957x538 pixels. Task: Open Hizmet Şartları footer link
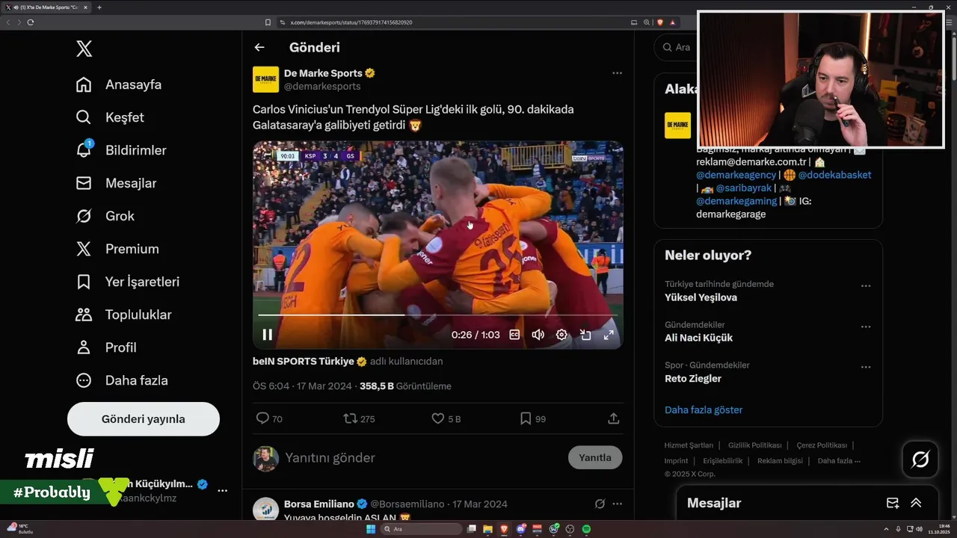[x=689, y=445]
